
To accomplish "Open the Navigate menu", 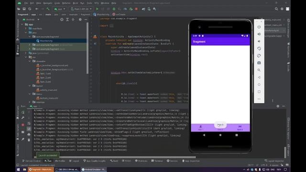I will pyautogui.click(x=48, y=3).
